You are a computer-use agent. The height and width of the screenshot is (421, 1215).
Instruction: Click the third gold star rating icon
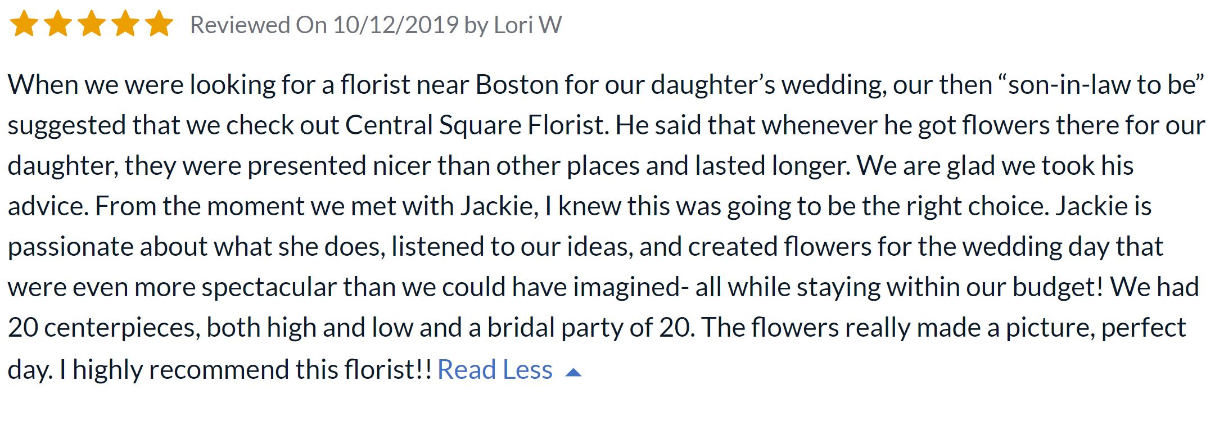92,24
